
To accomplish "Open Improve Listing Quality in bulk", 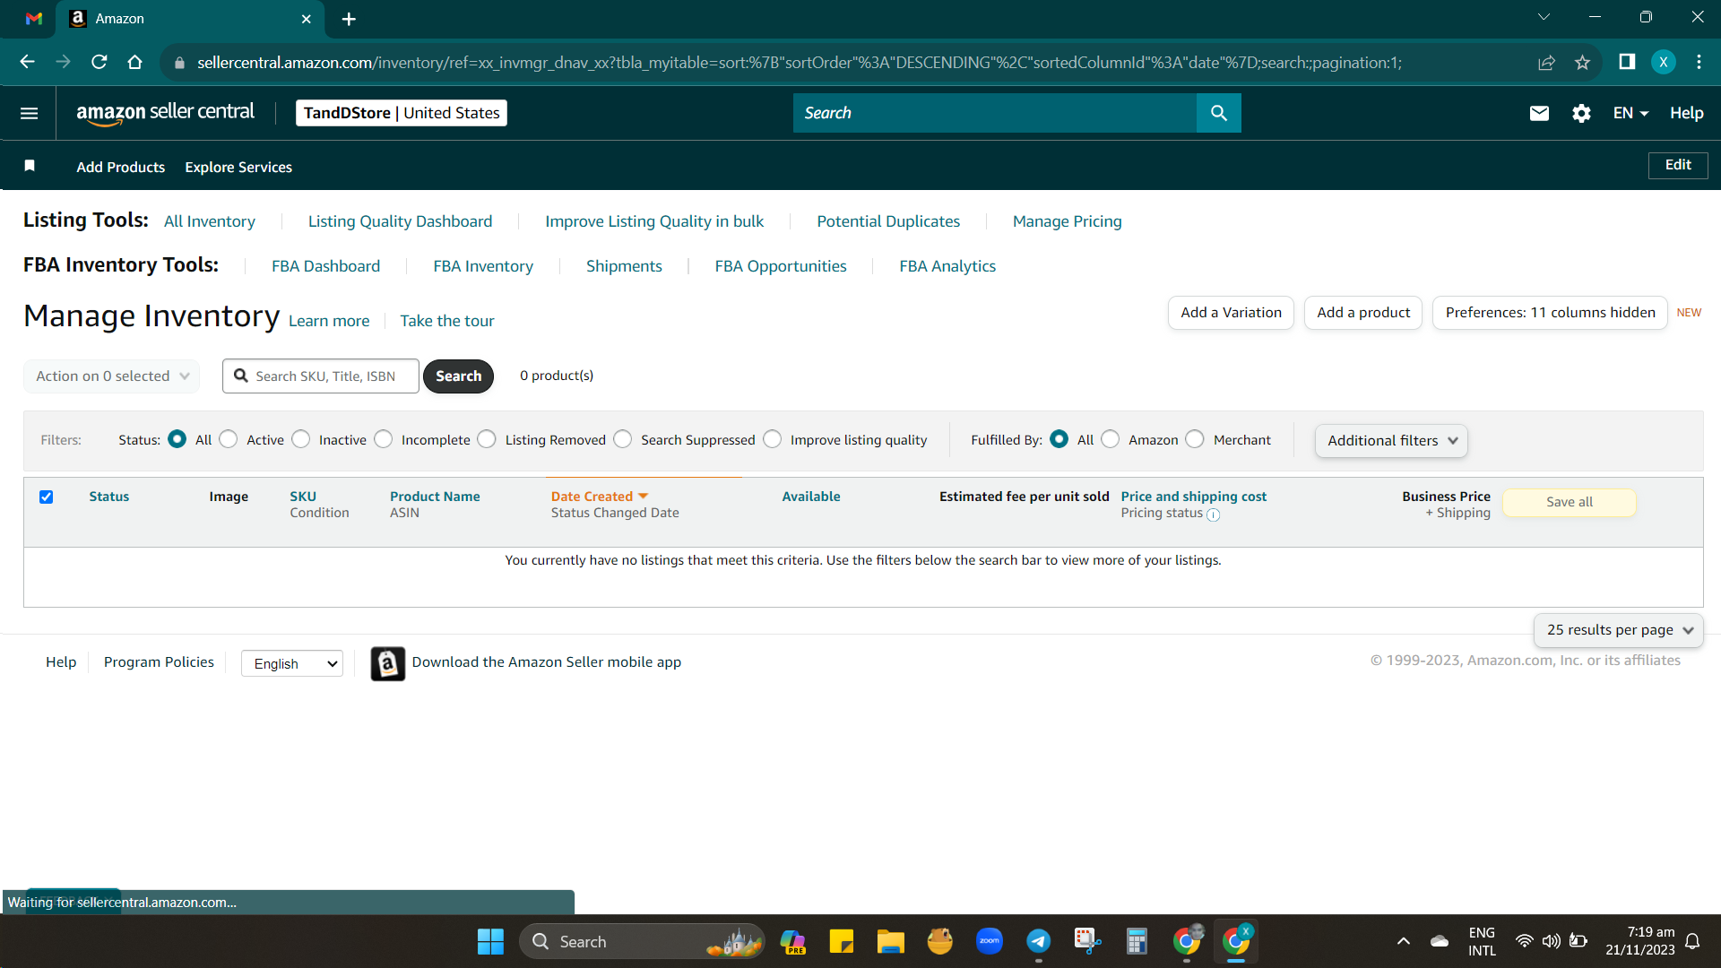I will 654,221.
